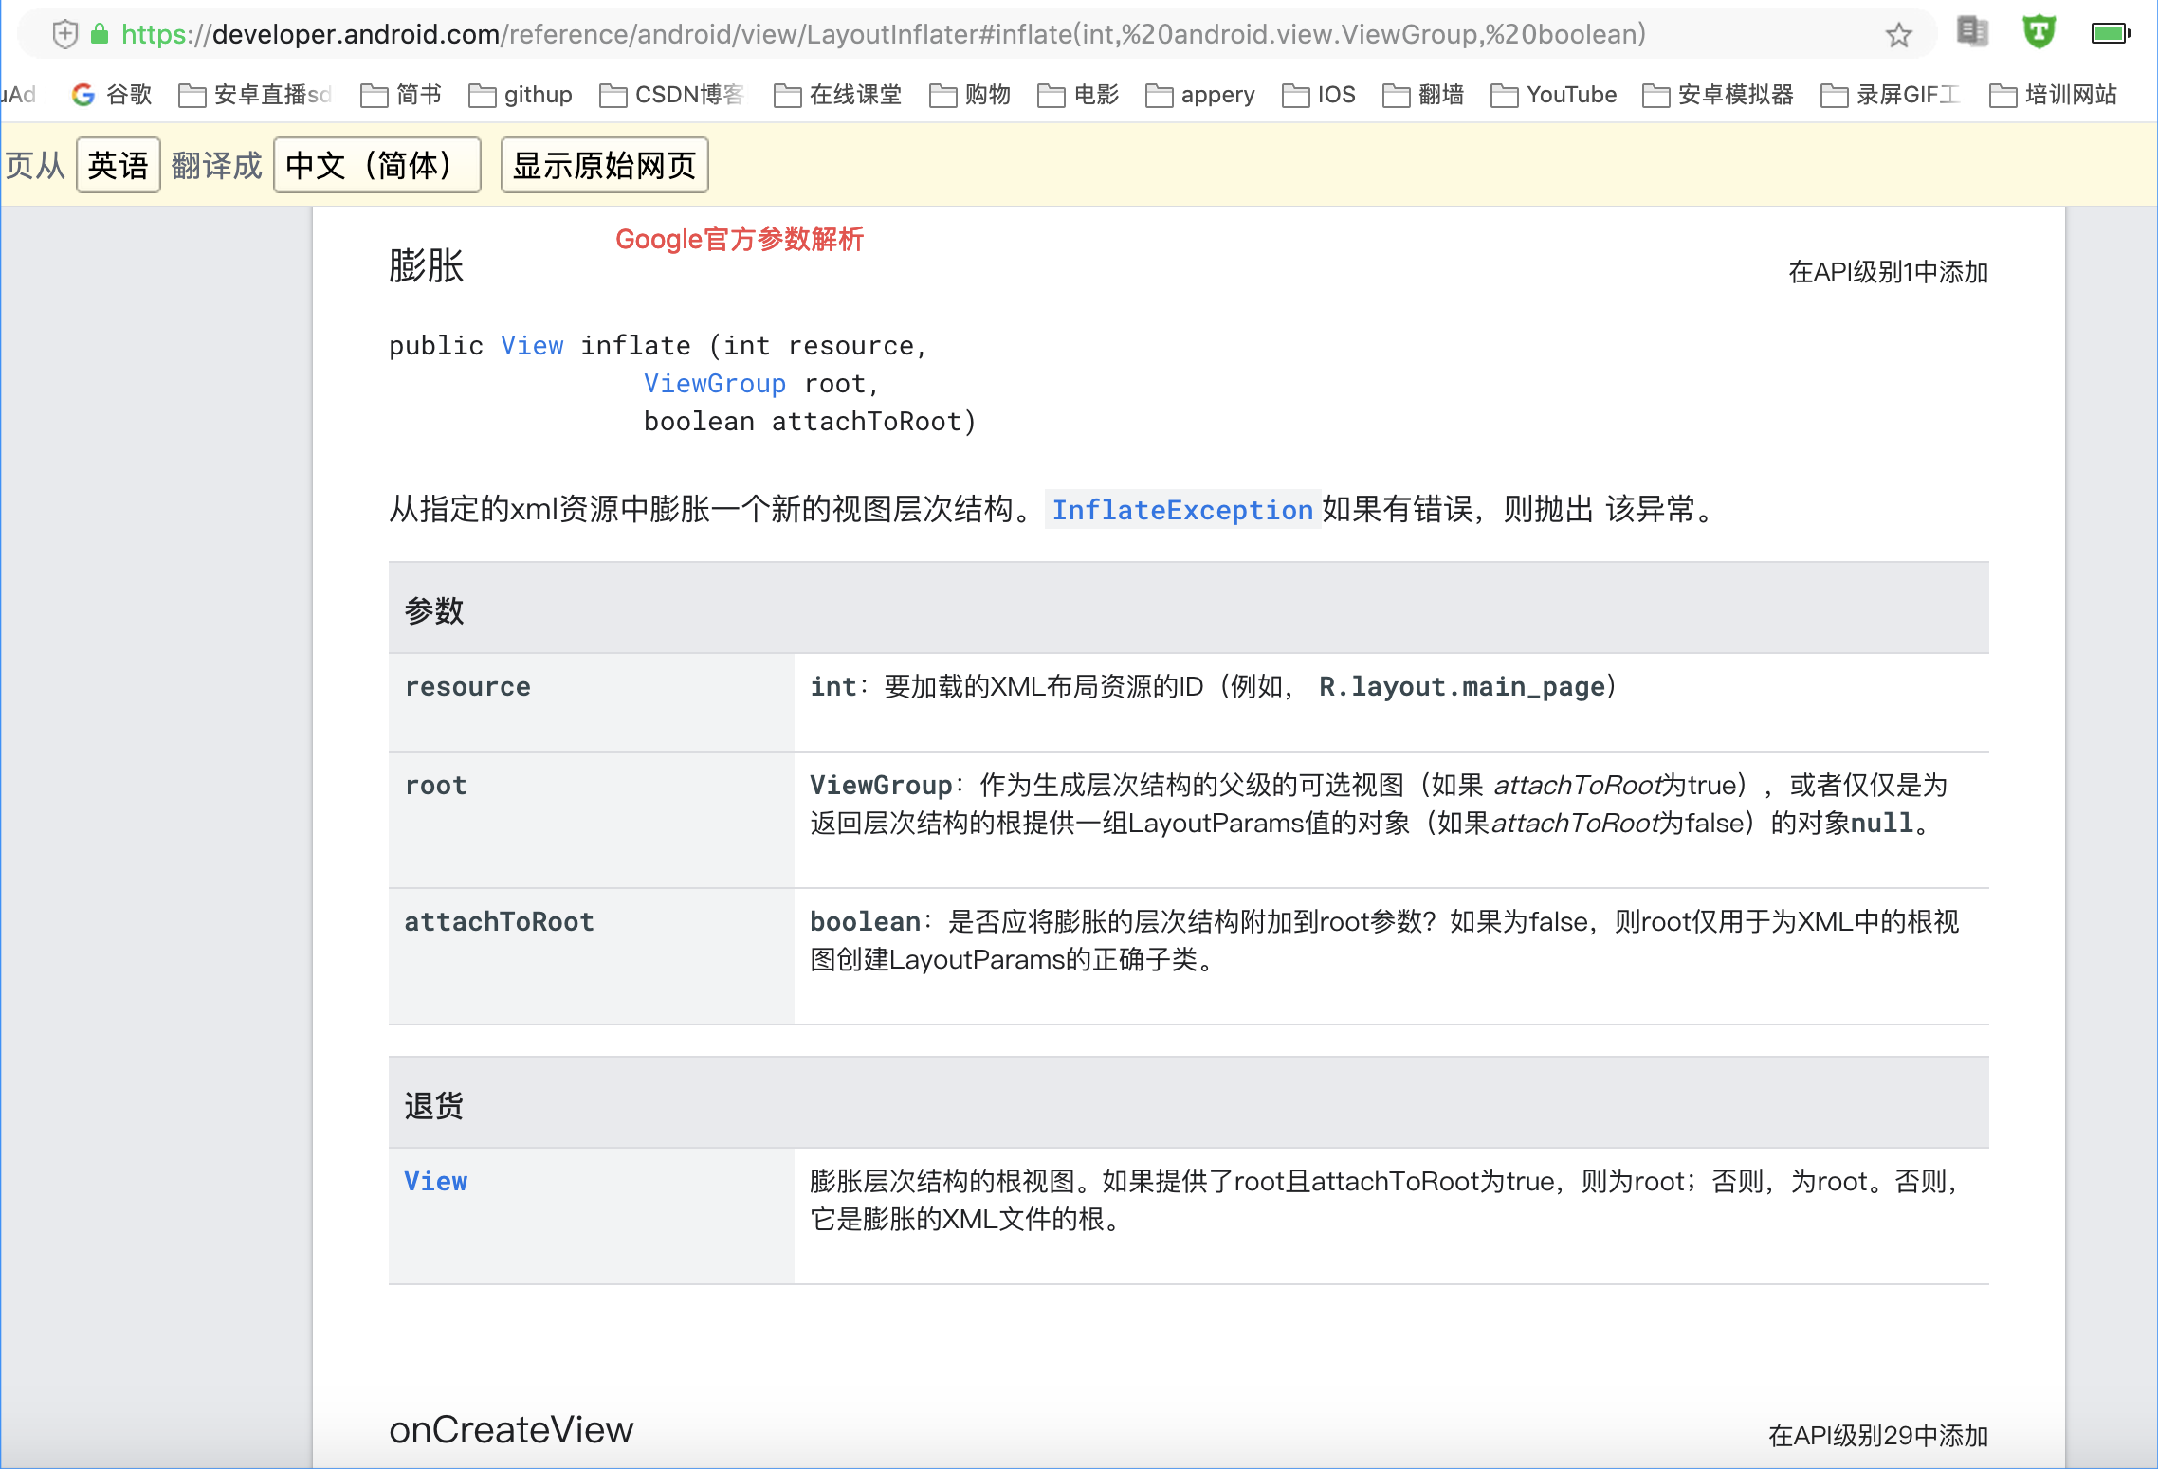This screenshot has height=1469, width=2158.
Task: Open the CSDN博客 bookmark folder
Action: point(672,95)
